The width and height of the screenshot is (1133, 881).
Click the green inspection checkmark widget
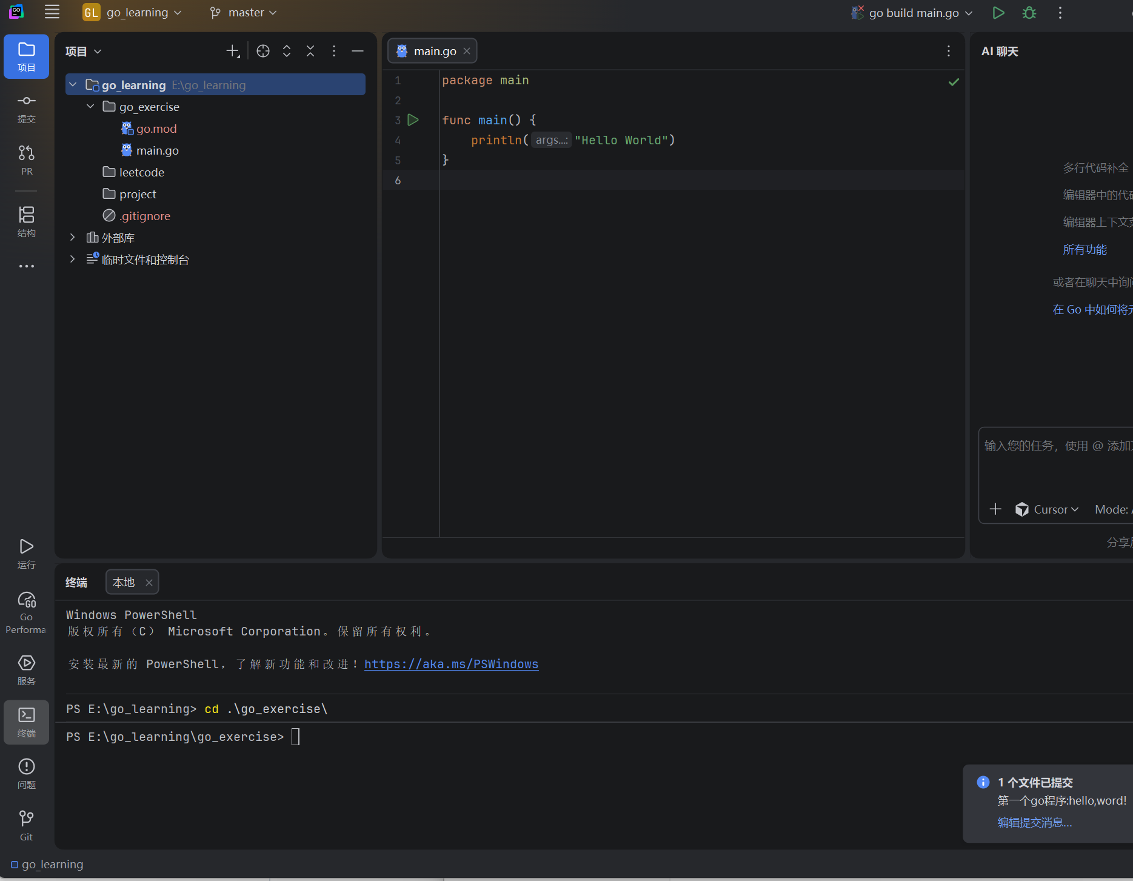(954, 82)
